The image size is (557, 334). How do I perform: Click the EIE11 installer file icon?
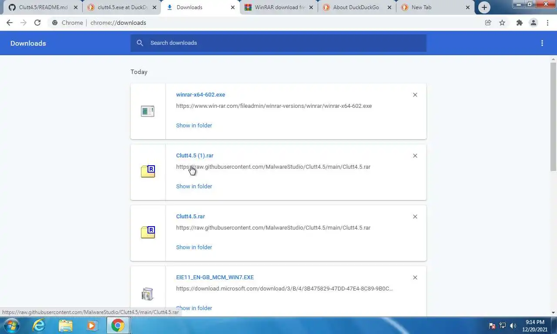point(148,294)
